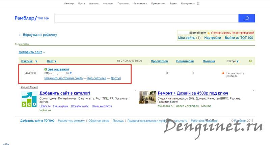Image resolution: width=270 pixels, height=145 pixels.
Task: Click Добавить сайт link
Action: [30, 52]
